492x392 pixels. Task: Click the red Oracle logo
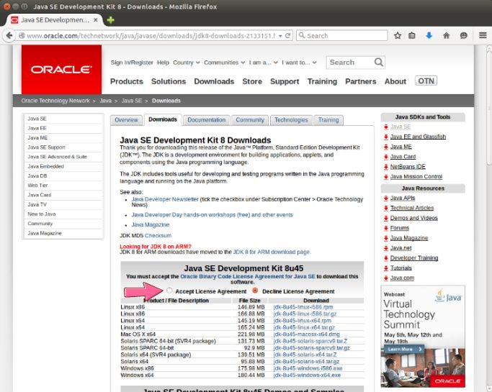[61, 69]
